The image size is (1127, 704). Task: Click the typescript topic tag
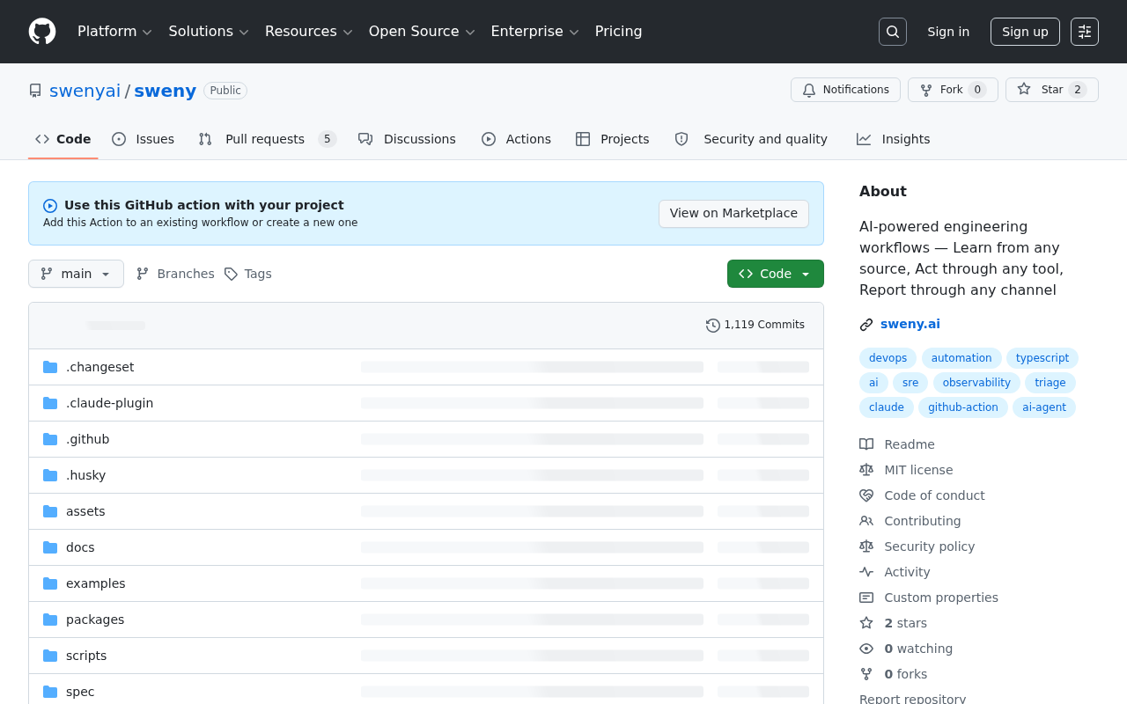pos(1042,358)
